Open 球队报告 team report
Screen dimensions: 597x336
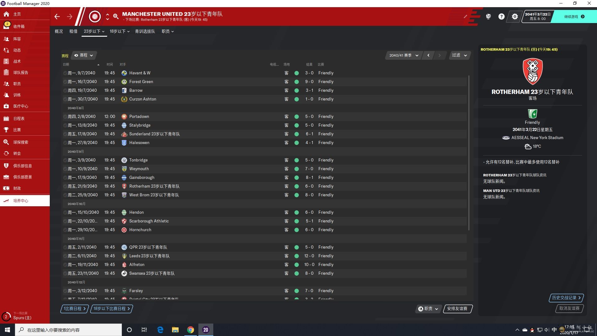(x=25, y=72)
